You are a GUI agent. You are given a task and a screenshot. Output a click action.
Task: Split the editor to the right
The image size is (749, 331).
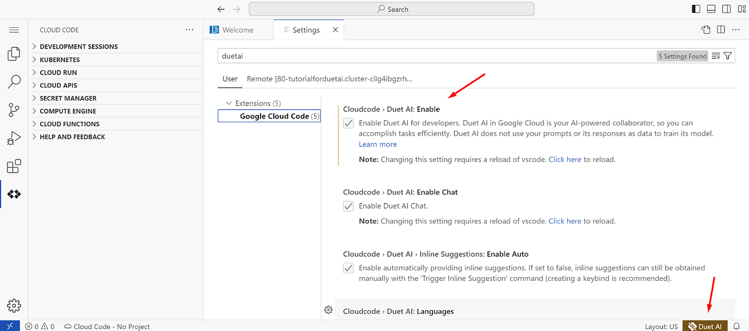click(x=721, y=30)
